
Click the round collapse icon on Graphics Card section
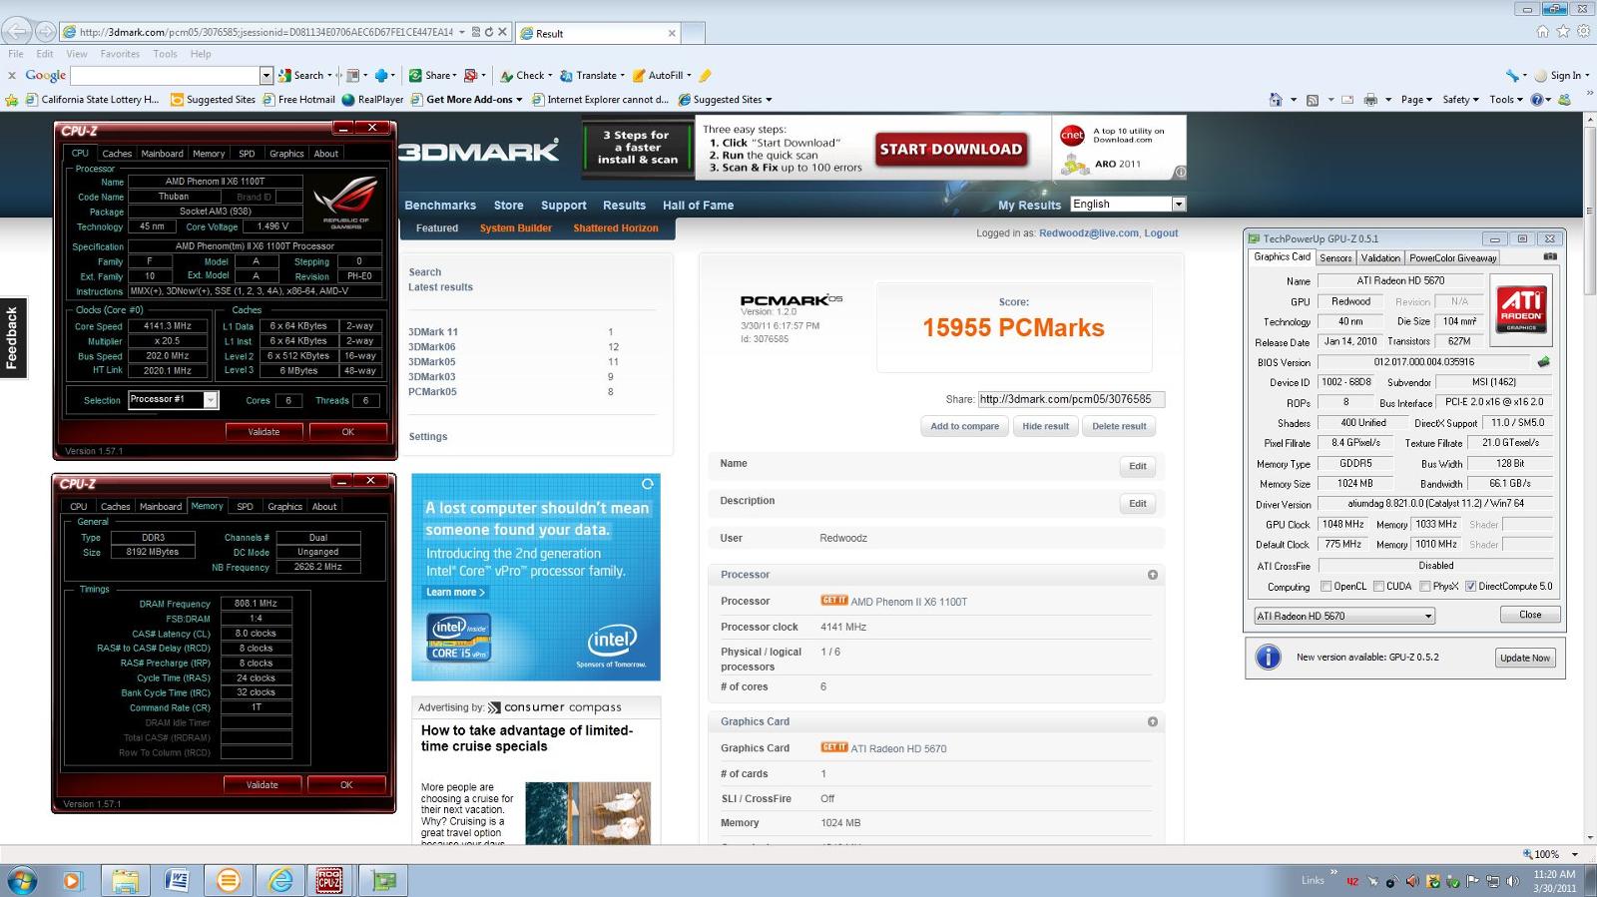1153,721
